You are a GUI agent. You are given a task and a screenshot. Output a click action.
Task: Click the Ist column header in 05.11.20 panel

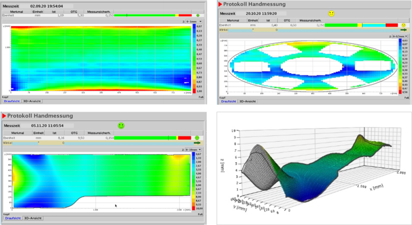coord(55,133)
